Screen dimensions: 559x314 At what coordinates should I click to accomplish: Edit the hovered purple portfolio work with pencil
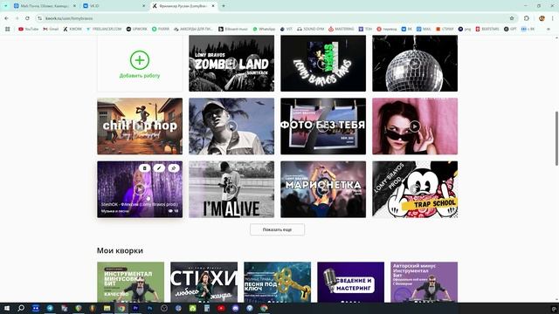click(x=159, y=168)
